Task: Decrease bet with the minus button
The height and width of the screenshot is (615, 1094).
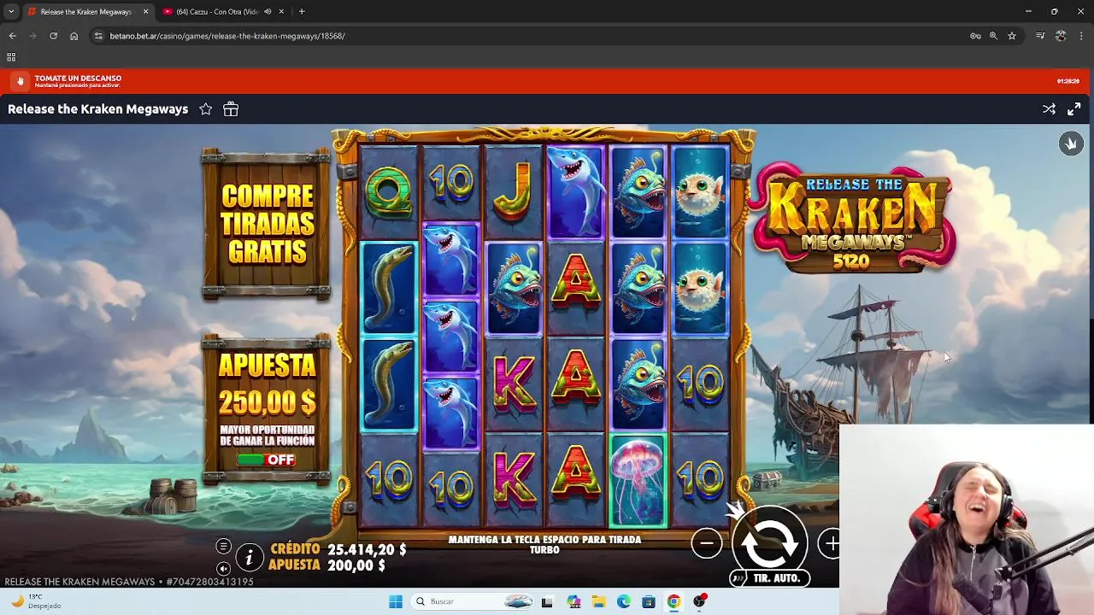Action: tap(707, 543)
